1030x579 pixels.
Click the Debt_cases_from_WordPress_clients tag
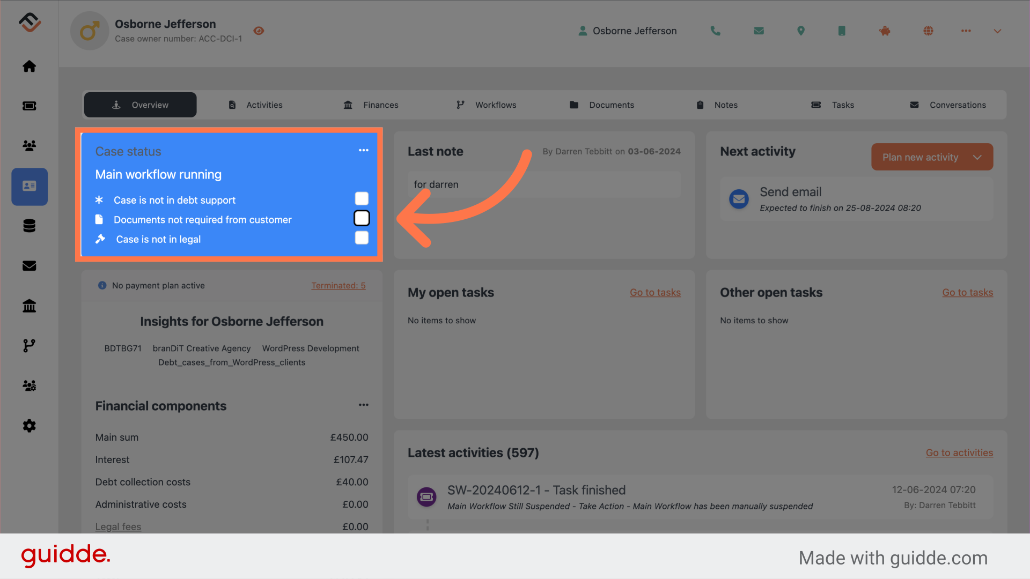pyautogui.click(x=232, y=362)
